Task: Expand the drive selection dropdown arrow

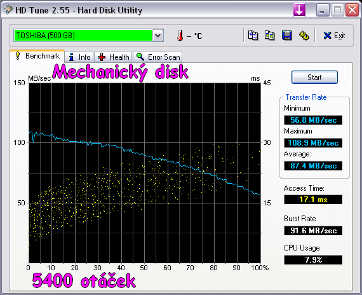Action: pos(158,36)
